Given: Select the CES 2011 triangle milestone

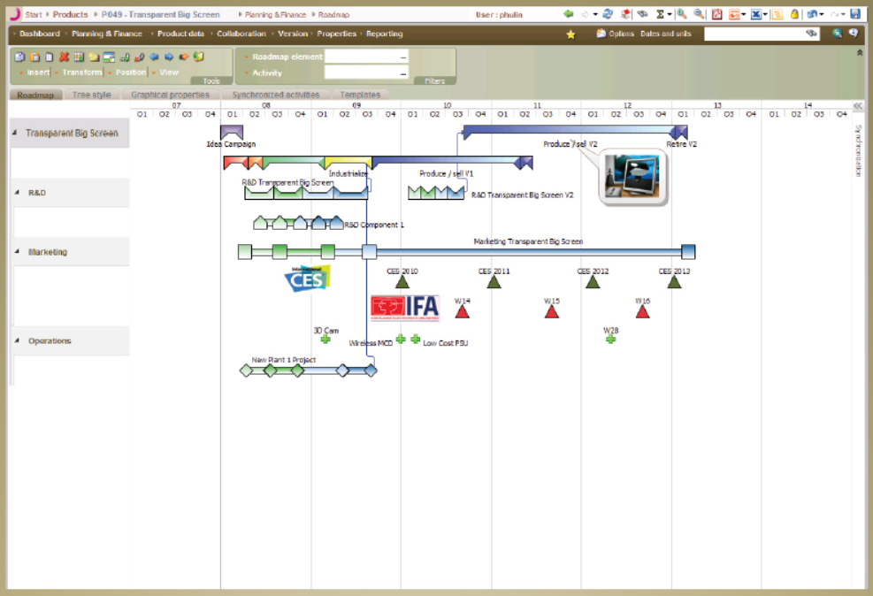Looking at the screenshot, I should (x=494, y=282).
